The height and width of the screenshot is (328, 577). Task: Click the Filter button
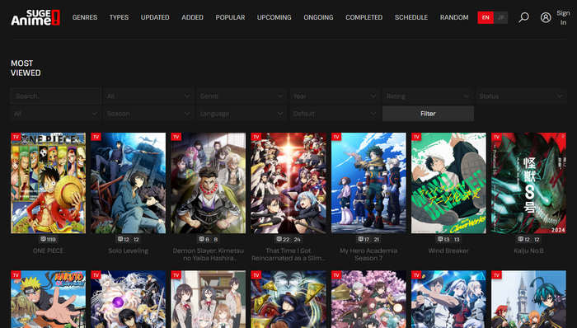pos(428,114)
